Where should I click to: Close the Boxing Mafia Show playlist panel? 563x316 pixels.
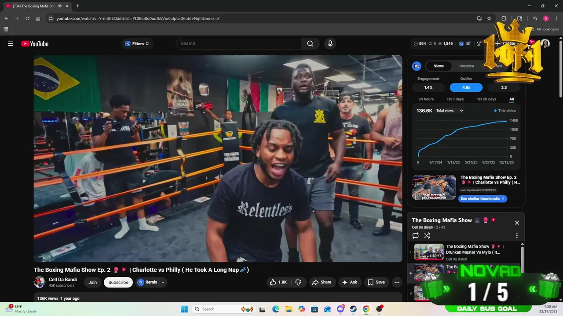[517, 223]
